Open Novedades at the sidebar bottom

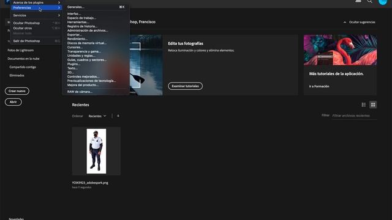17,219
